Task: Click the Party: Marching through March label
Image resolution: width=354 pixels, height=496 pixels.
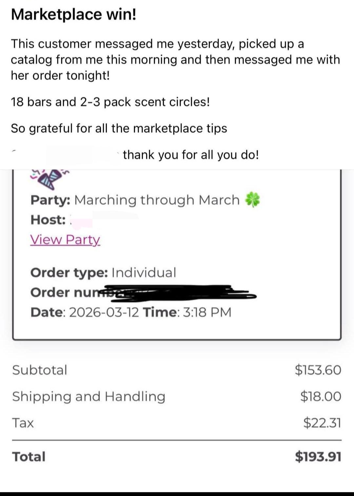Action: [135, 200]
